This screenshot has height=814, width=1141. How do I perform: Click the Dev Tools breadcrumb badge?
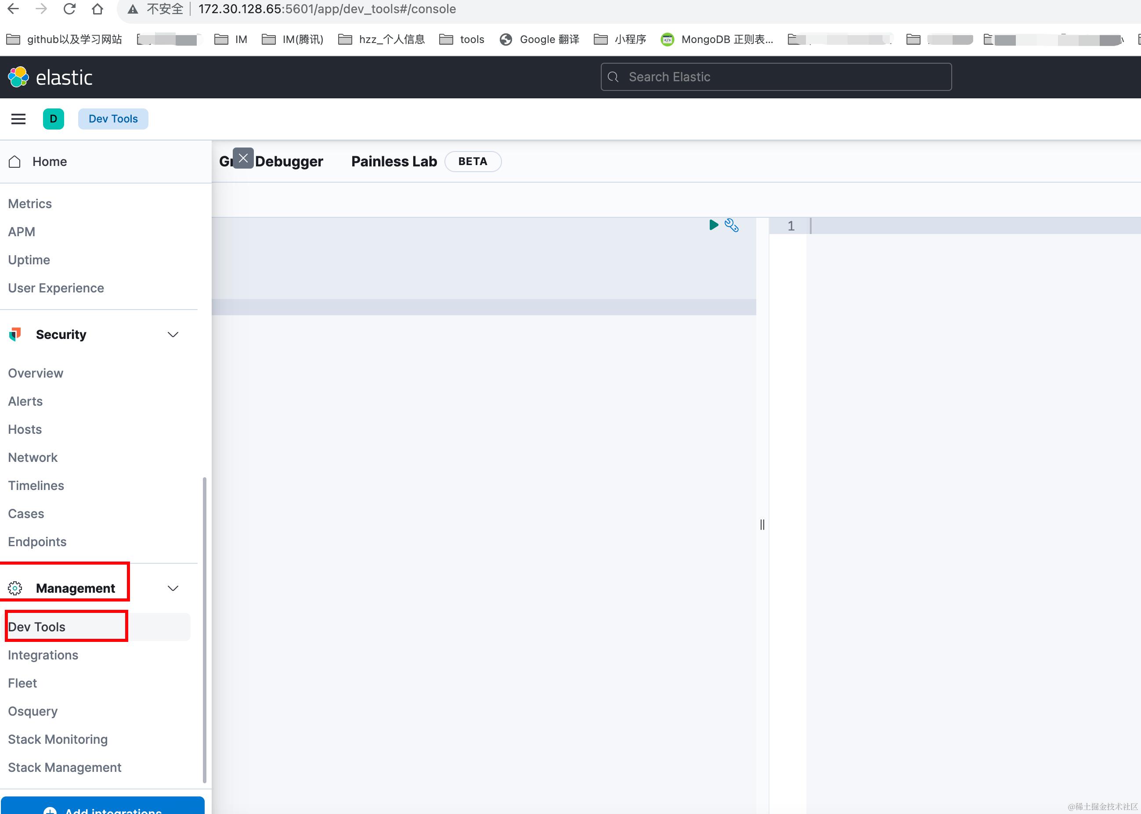tap(113, 119)
